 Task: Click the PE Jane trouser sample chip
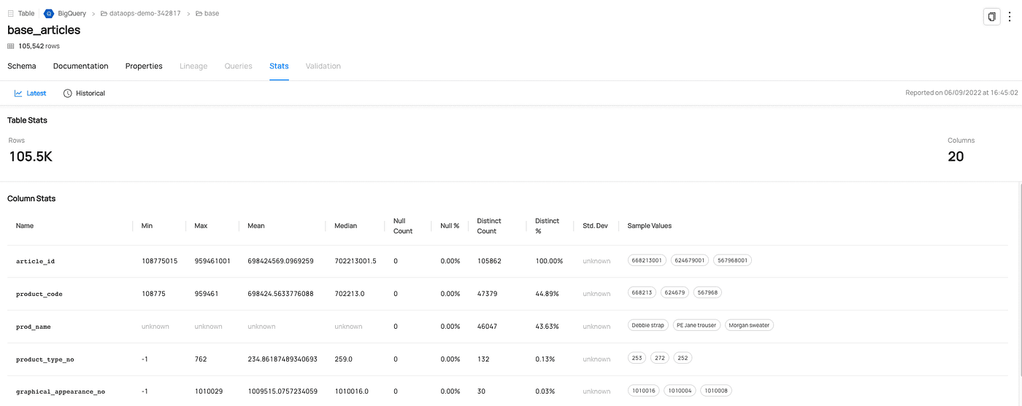tap(696, 326)
